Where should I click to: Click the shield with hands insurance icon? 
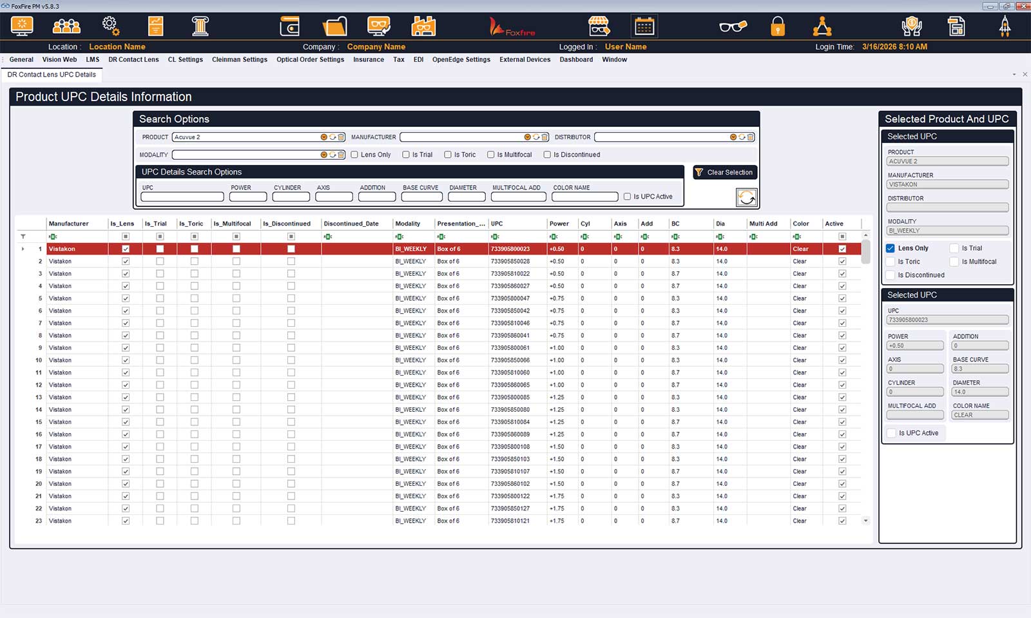pos(911,26)
